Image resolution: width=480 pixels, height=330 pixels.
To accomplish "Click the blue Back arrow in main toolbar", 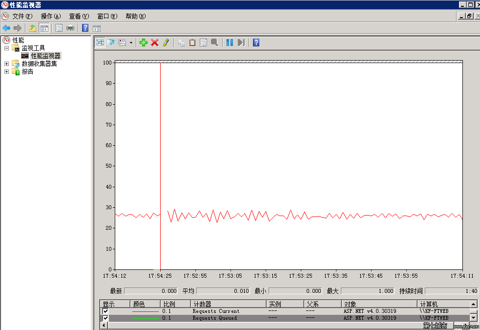I will pos(6,28).
